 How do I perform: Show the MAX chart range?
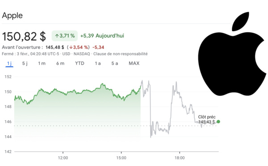[134, 63]
